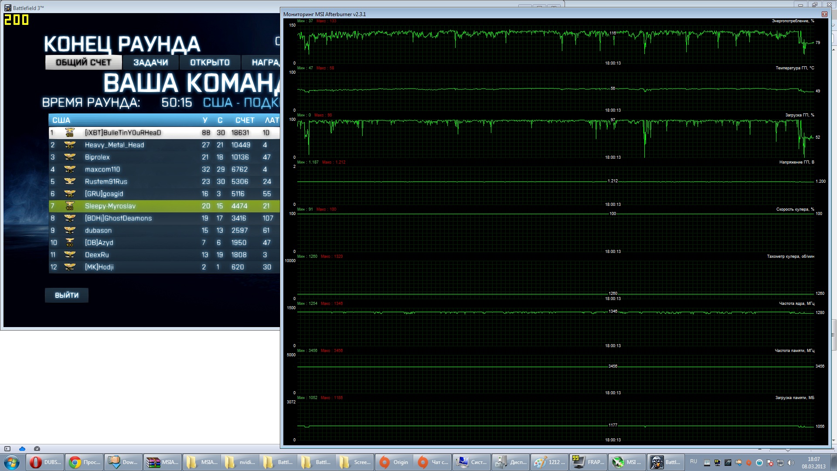Close the MSI Afterburner monitoring window
837x471 pixels.
[824, 14]
